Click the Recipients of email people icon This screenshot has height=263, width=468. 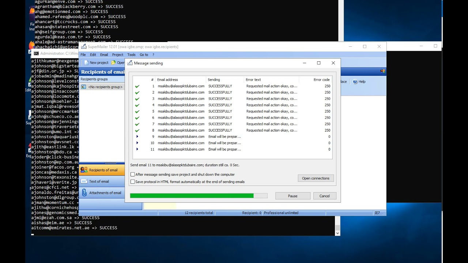tap(84, 170)
